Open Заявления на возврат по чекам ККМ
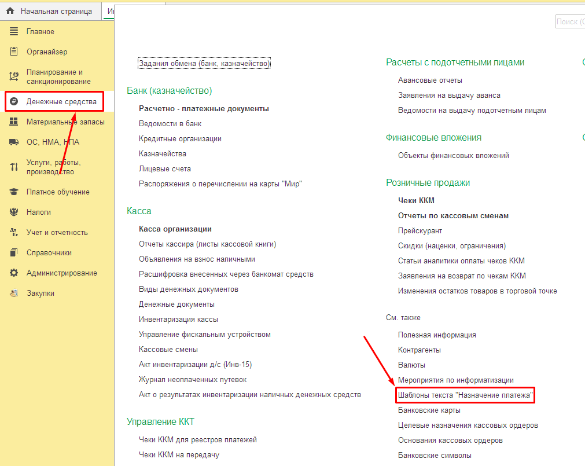The height and width of the screenshot is (466, 585). (462, 276)
